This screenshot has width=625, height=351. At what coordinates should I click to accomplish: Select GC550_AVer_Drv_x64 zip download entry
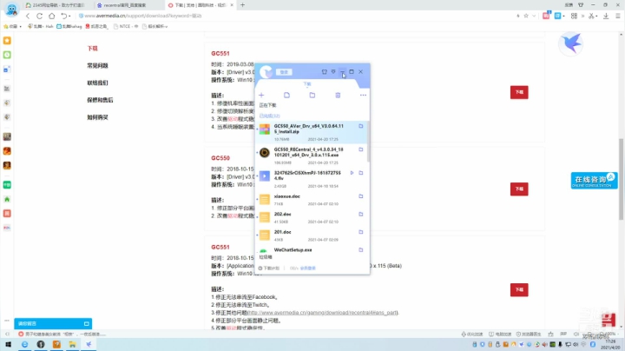tap(312, 132)
